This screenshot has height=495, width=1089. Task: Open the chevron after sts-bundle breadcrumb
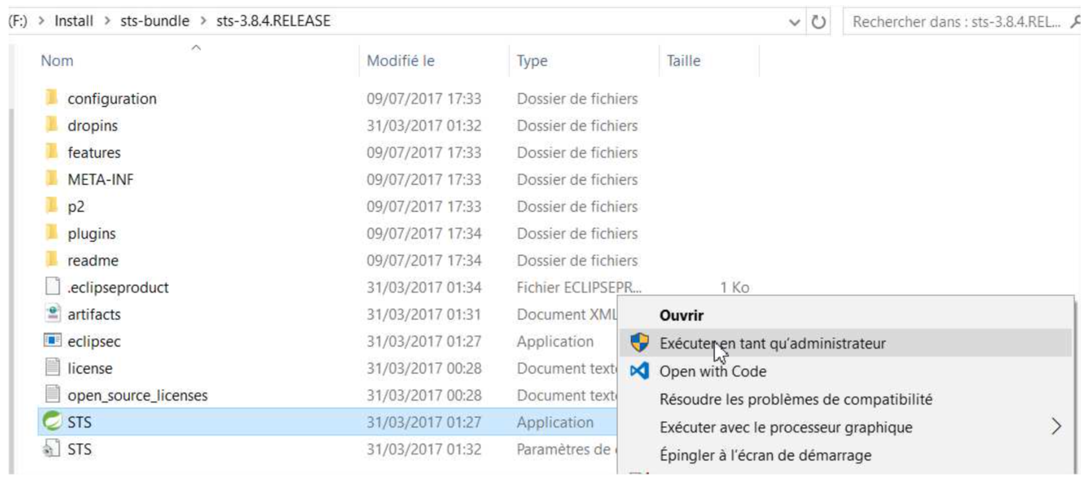[x=203, y=21]
